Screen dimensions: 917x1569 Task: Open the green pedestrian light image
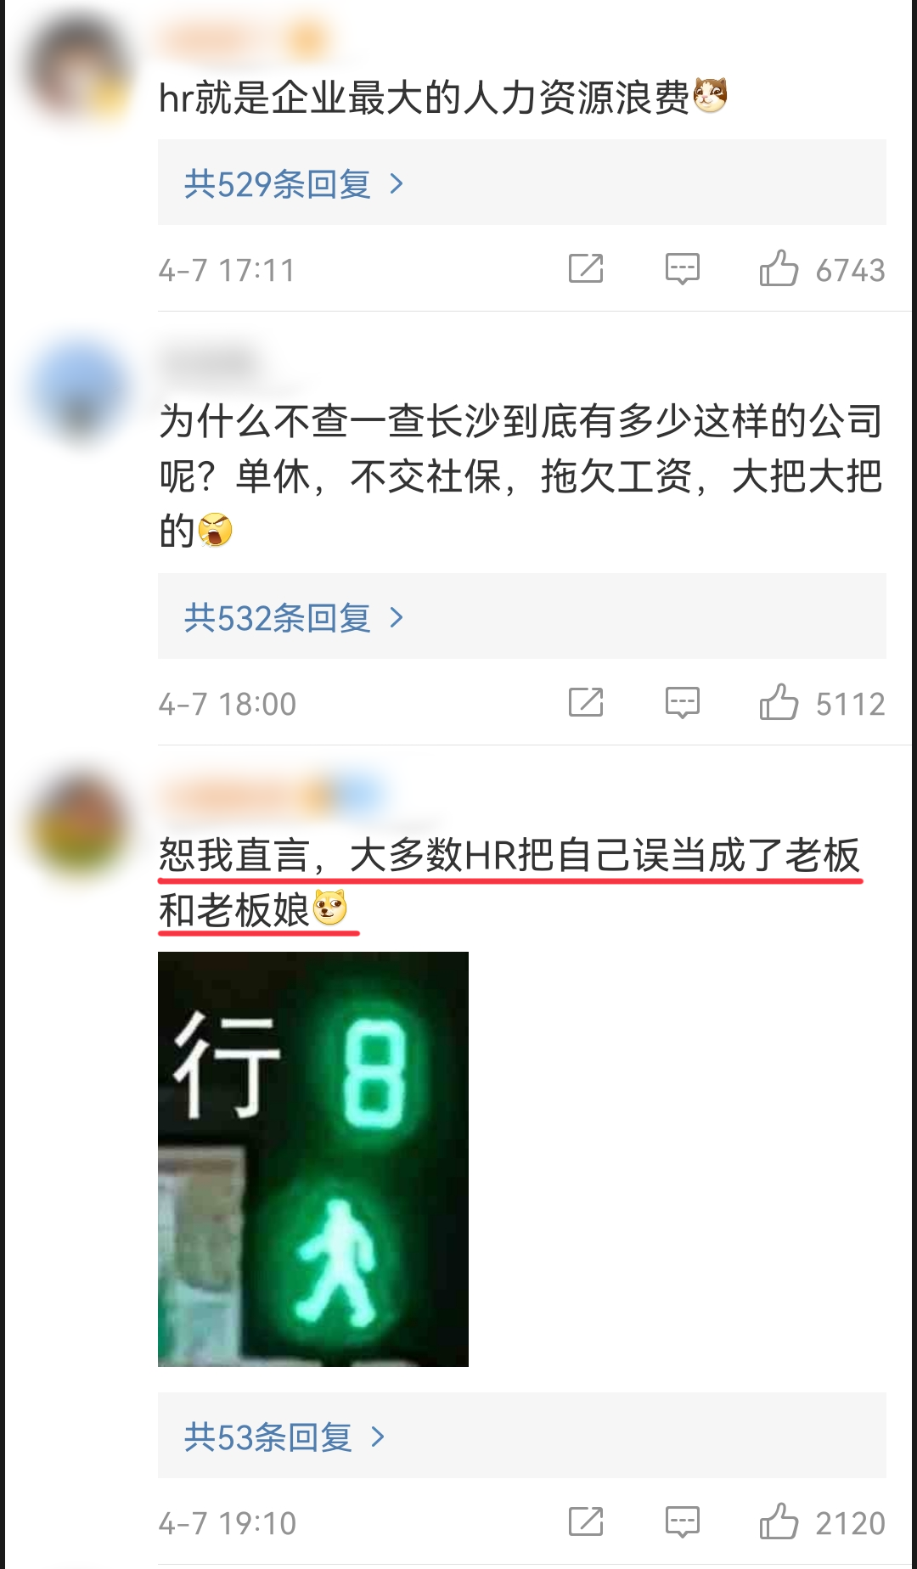pyautogui.click(x=313, y=1159)
